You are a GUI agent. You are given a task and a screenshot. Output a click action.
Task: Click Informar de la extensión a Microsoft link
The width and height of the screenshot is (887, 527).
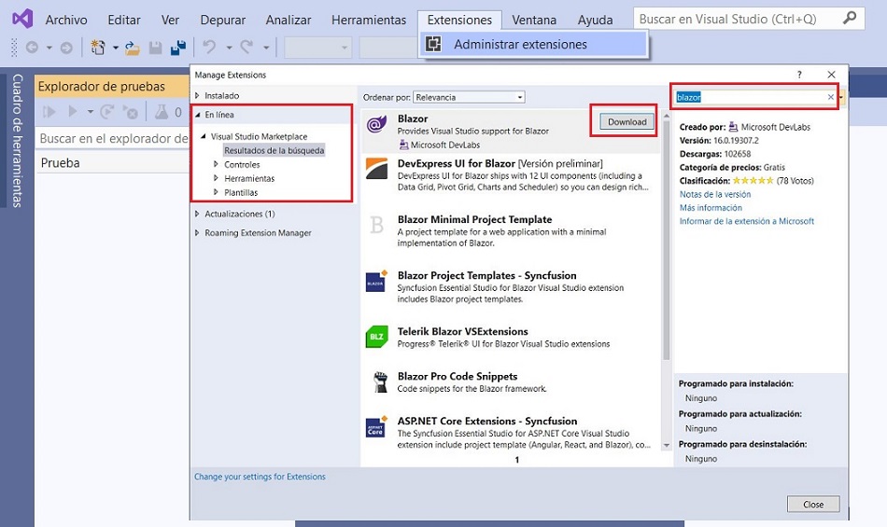pos(747,221)
